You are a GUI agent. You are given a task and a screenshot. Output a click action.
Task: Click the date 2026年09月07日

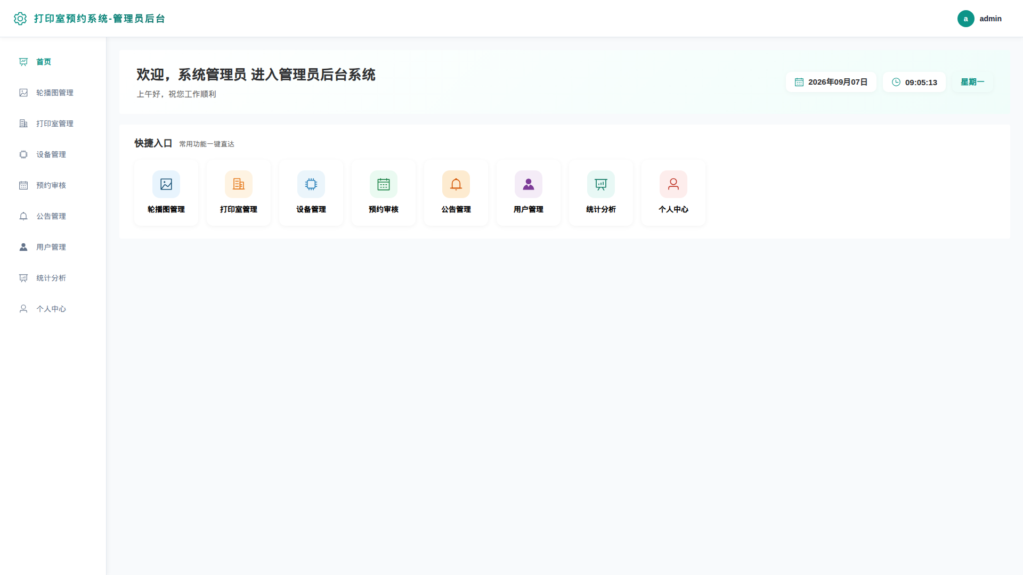[838, 82]
